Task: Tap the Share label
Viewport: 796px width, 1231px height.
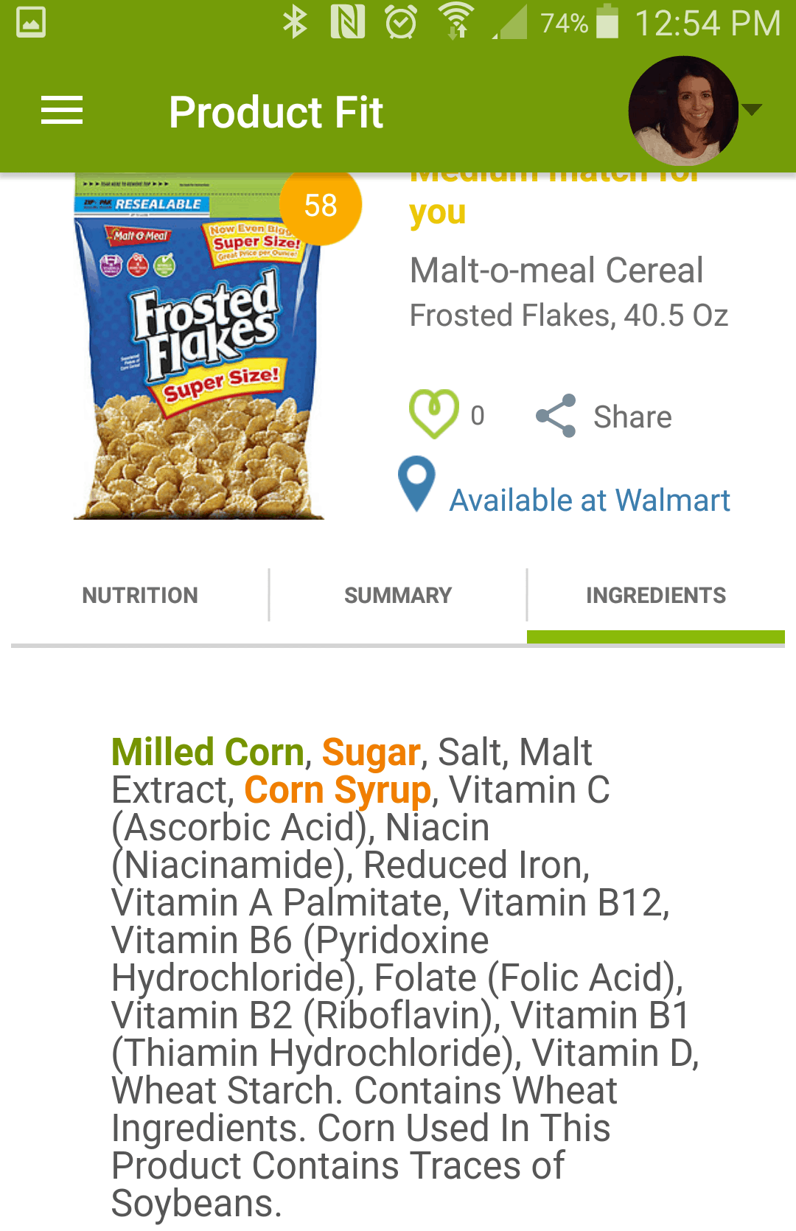Action: coord(632,416)
